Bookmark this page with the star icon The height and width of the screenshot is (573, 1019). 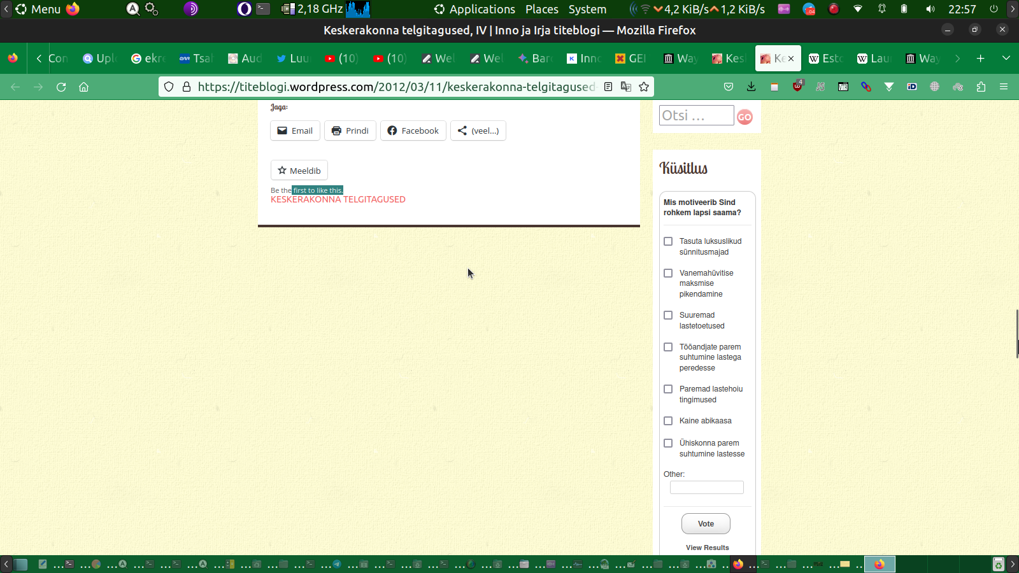(x=644, y=87)
